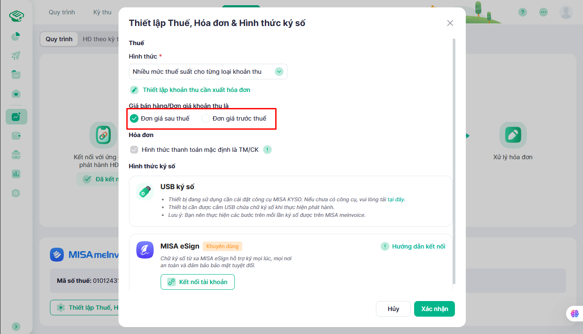This screenshot has width=583, height=334.
Task: Open the briefcase icon in sidebar
Action: click(x=16, y=155)
